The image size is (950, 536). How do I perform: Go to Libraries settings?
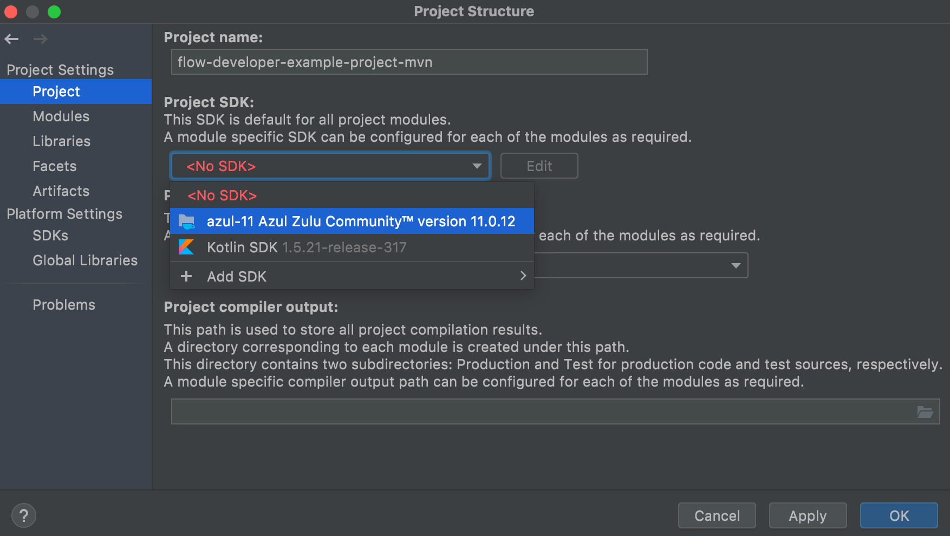[61, 141]
